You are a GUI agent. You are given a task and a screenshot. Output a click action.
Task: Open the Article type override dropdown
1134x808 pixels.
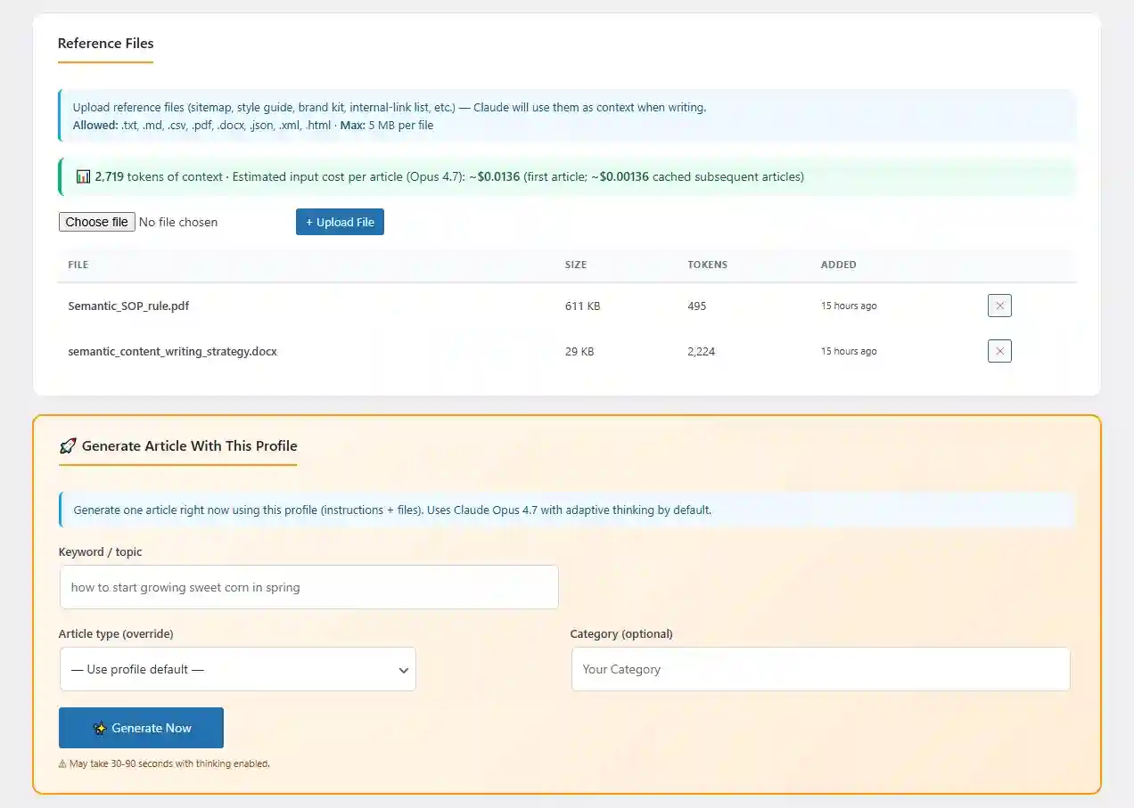(x=237, y=669)
